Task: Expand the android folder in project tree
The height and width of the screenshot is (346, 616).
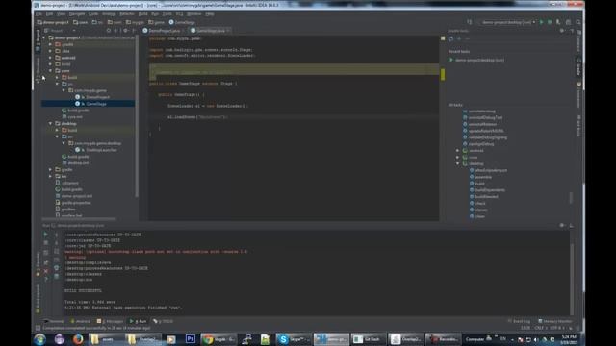Action: (x=50, y=58)
